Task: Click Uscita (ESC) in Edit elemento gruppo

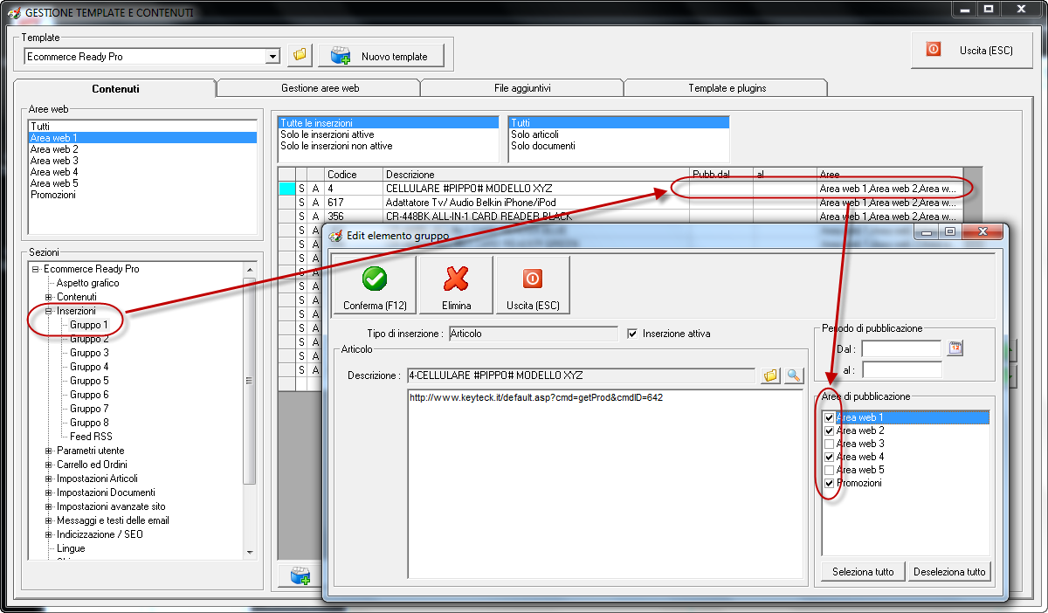Action: [x=533, y=286]
